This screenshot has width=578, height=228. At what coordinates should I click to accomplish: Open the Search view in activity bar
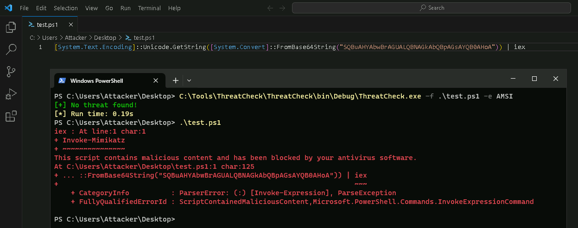[x=11, y=49]
